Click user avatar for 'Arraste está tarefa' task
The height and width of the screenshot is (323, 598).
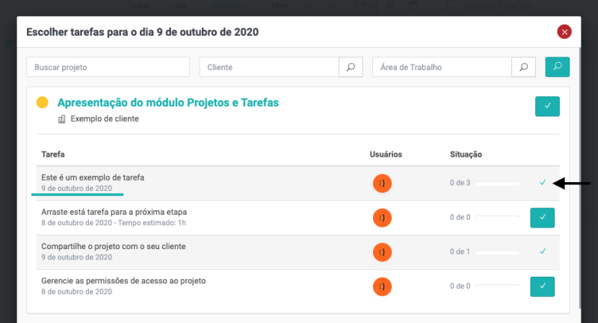(x=383, y=217)
